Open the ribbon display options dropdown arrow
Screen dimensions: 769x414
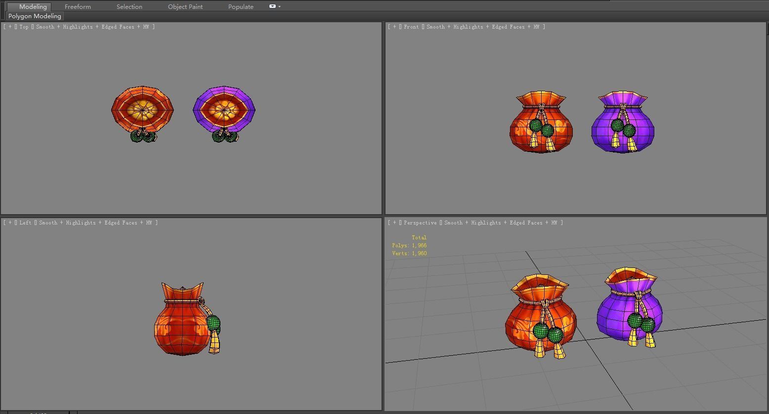click(280, 6)
